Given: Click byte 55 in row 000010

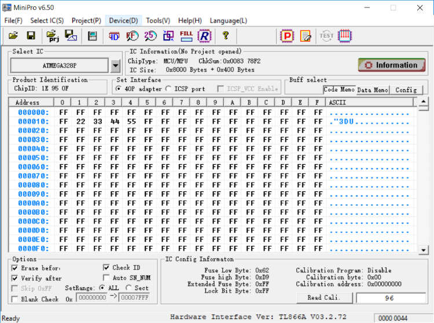Looking at the screenshot, I should click(x=131, y=121).
